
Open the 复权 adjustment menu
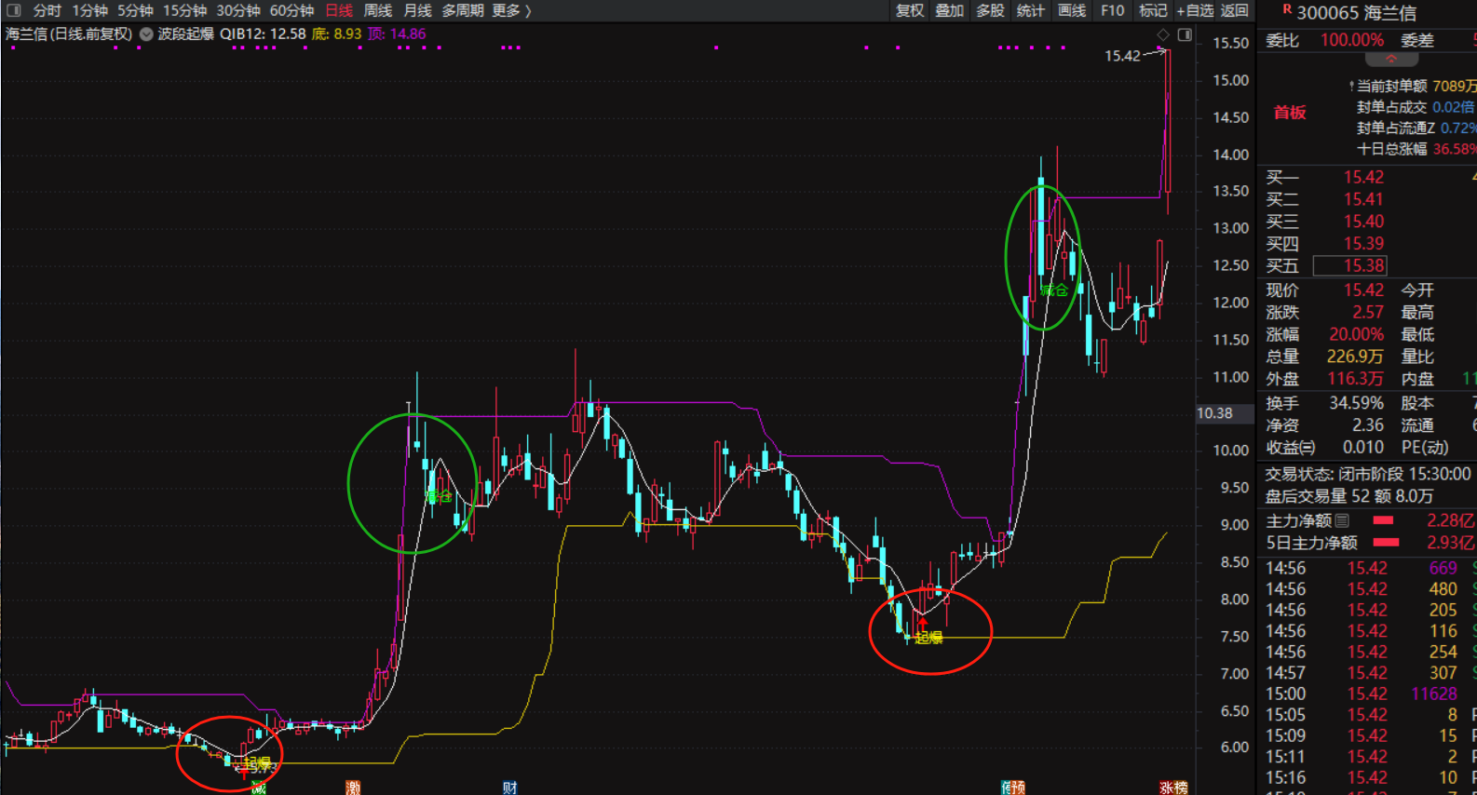(909, 10)
